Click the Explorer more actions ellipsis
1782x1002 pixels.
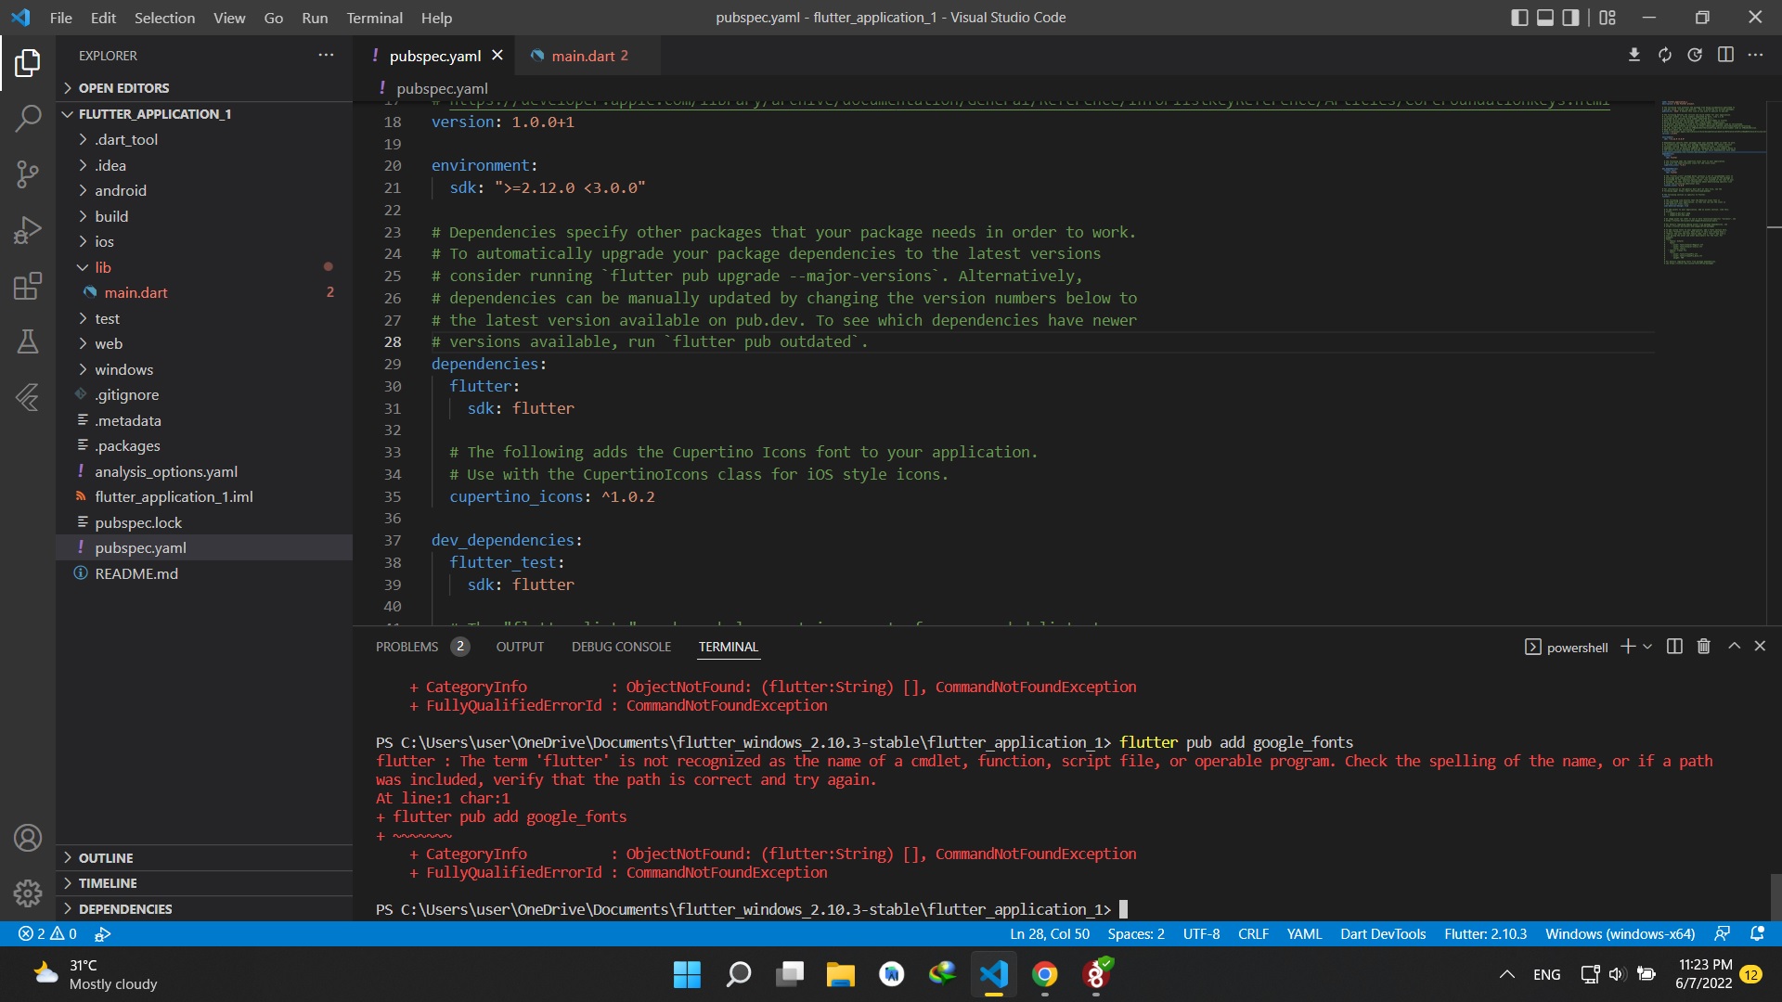(326, 56)
